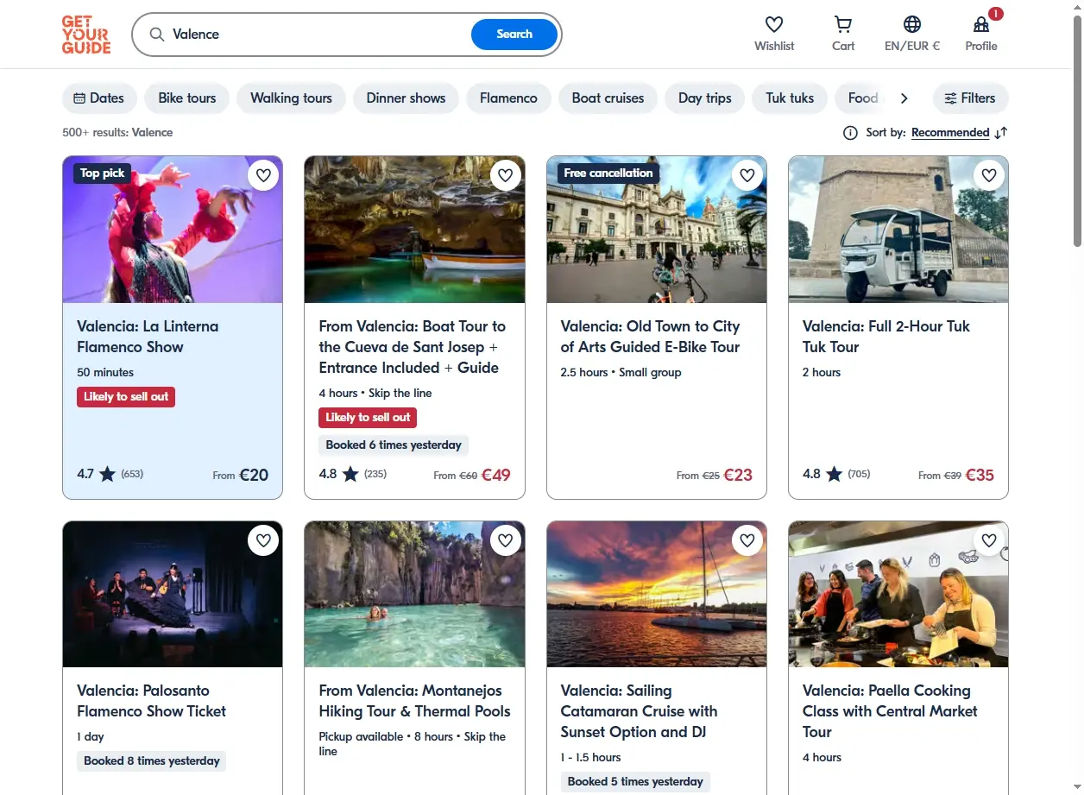This screenshot has height=795, width=1084.
Task: Open Montanejos Hiking Tour & Thermal Pools title
Action: [415, 701]
